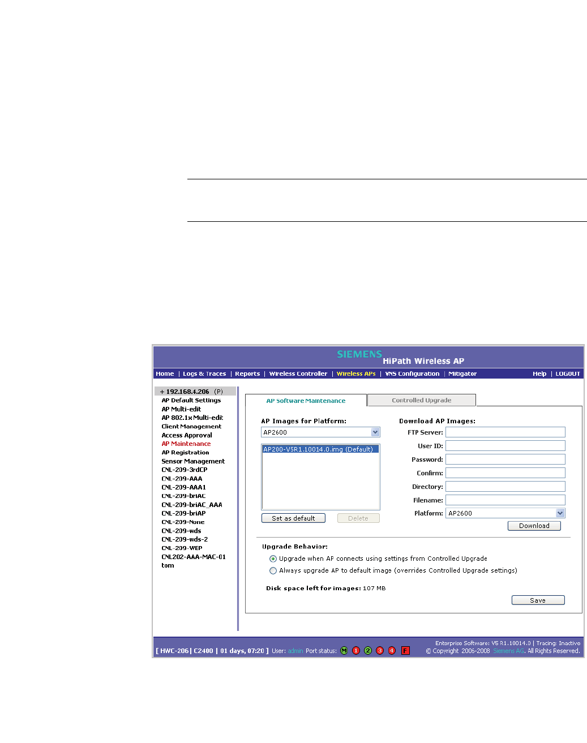The width and height of the screenshot is (587, 743).
Task: Open Access Approval in sidebar
Action: [x=187, y=435]
